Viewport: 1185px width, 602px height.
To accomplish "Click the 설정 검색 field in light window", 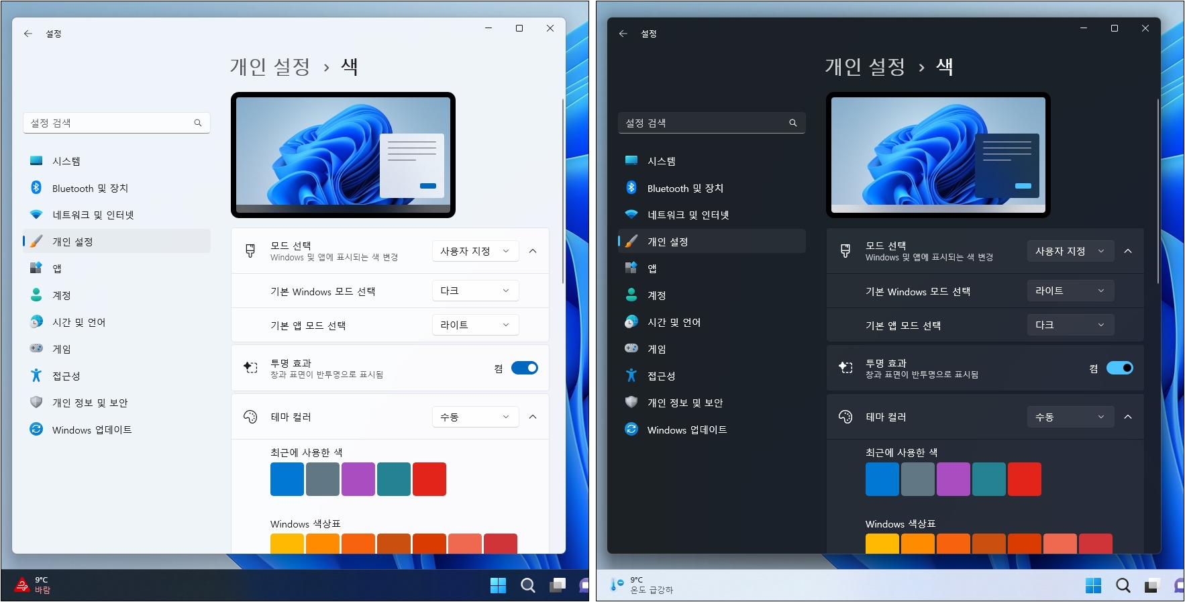I will click(117, 123).
